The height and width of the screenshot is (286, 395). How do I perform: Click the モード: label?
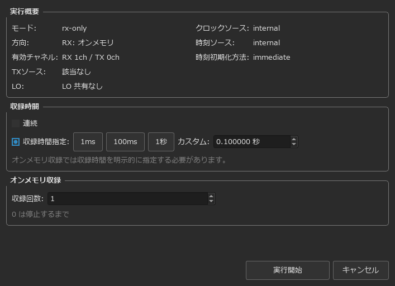[x=24, y=28]
